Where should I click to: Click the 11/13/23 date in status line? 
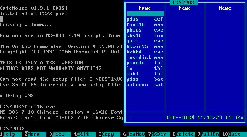(210, 118)
